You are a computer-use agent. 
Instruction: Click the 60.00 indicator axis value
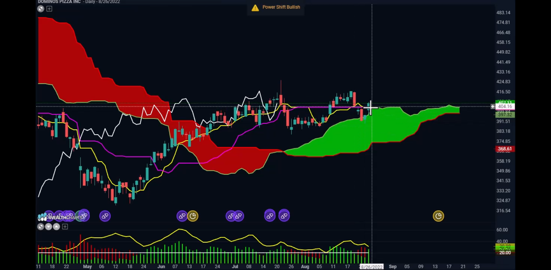[502, 230]
